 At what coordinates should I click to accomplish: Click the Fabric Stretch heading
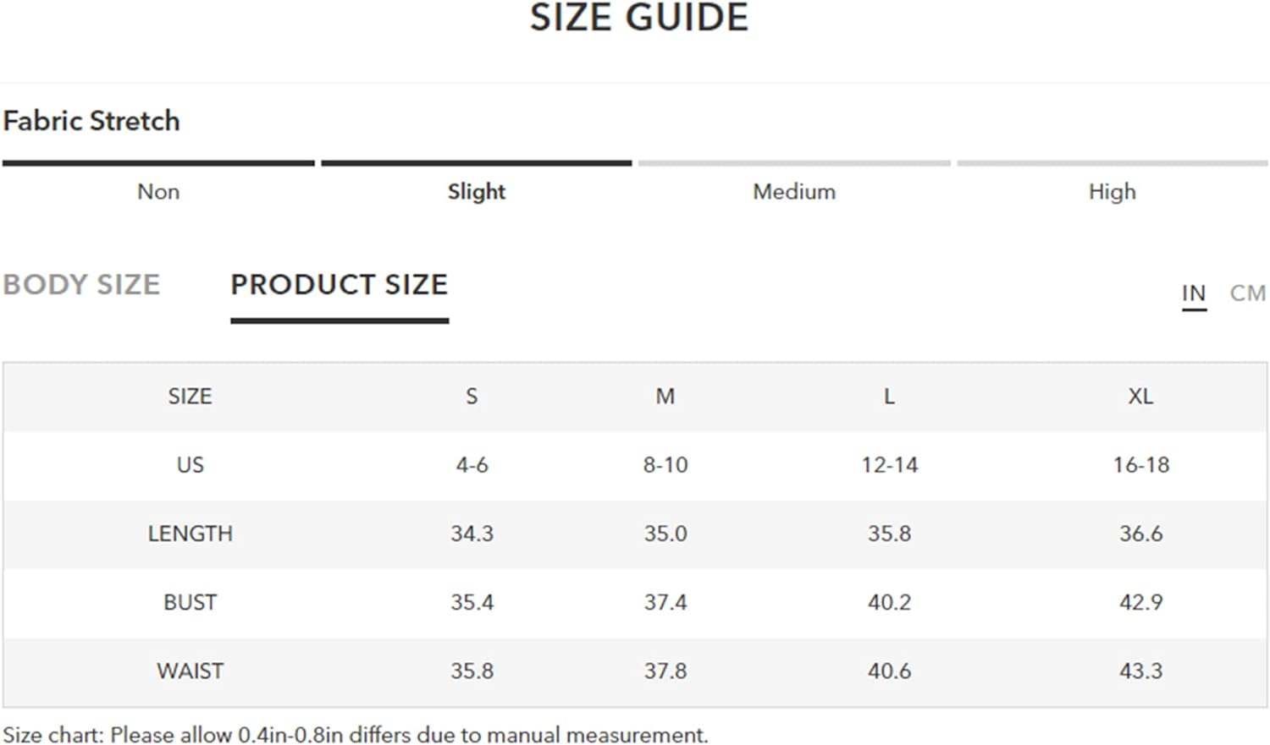tap(91, 121)
